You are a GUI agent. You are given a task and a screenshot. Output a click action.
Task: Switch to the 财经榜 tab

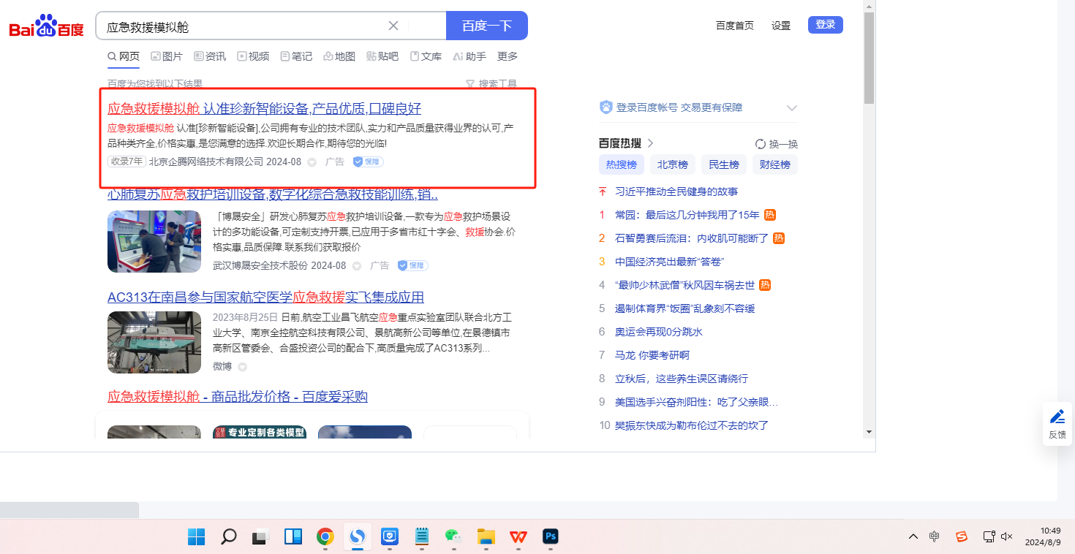tap(775, 164)
